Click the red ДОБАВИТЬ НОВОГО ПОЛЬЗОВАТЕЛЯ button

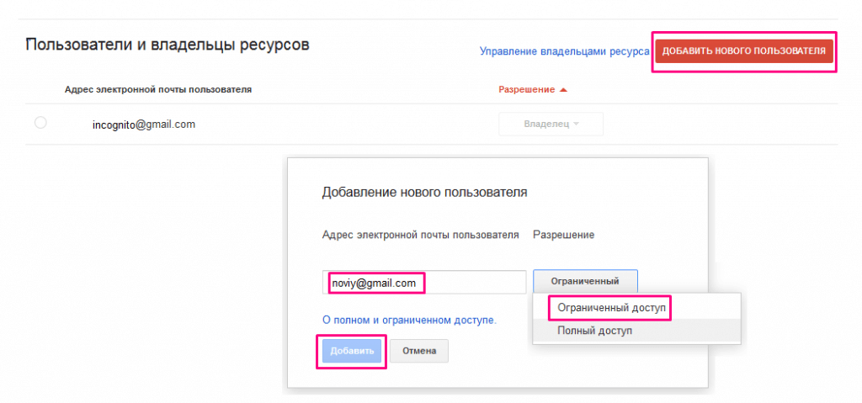(743, 51)
